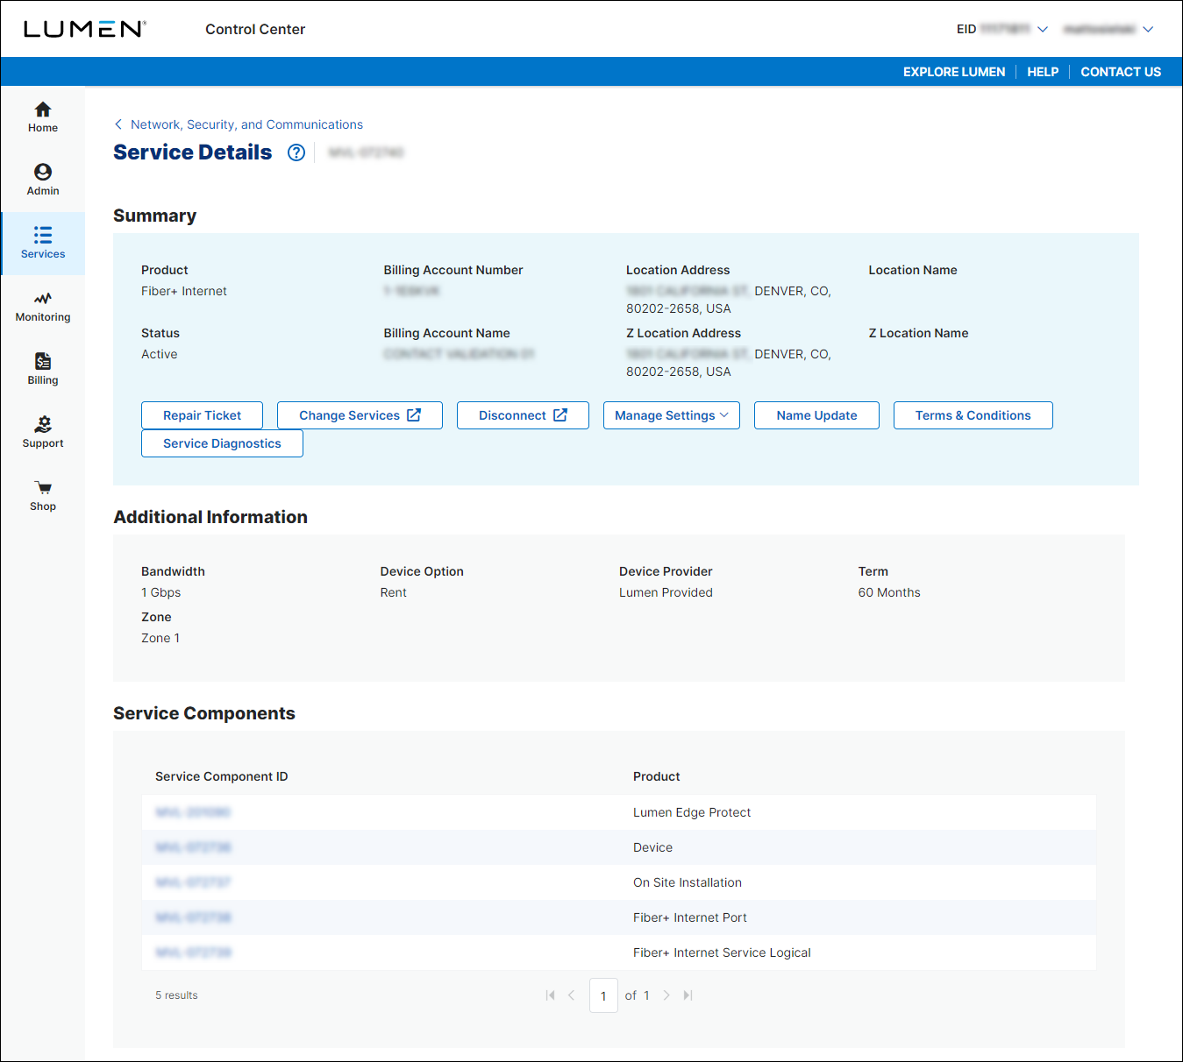
Task: Click 'Lumen Edge Protect' product cell
Action: (692, 812)
